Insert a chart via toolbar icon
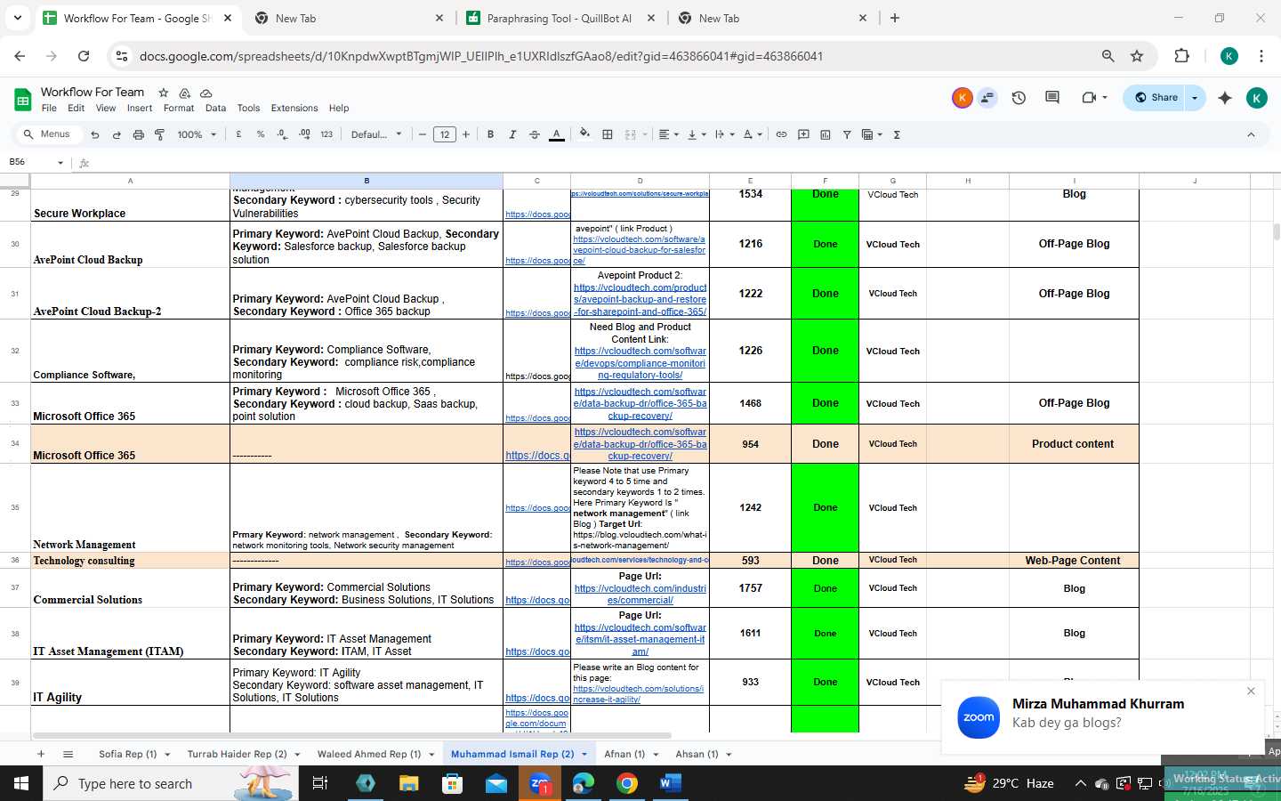 coord(826,134)
